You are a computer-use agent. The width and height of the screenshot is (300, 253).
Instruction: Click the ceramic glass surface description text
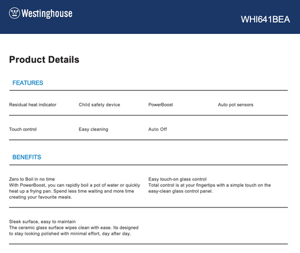tap(74, 231)
